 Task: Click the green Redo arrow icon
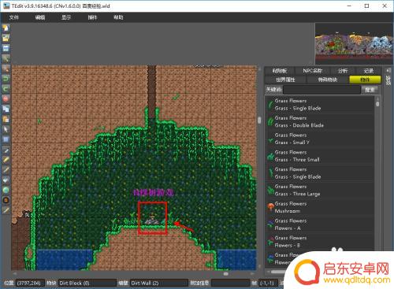6,89
